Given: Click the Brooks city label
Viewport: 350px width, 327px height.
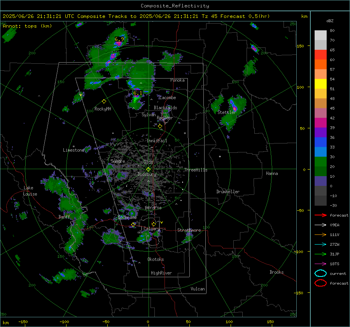Looking at the screenshot, I should pyautogui.click(x=276, y=272).
